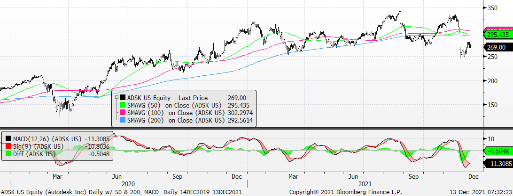Image resolution: width=513 pixels, height=196 pixels.
Task: Click red Sig(9) legend swatch
Action: [8, 147]
